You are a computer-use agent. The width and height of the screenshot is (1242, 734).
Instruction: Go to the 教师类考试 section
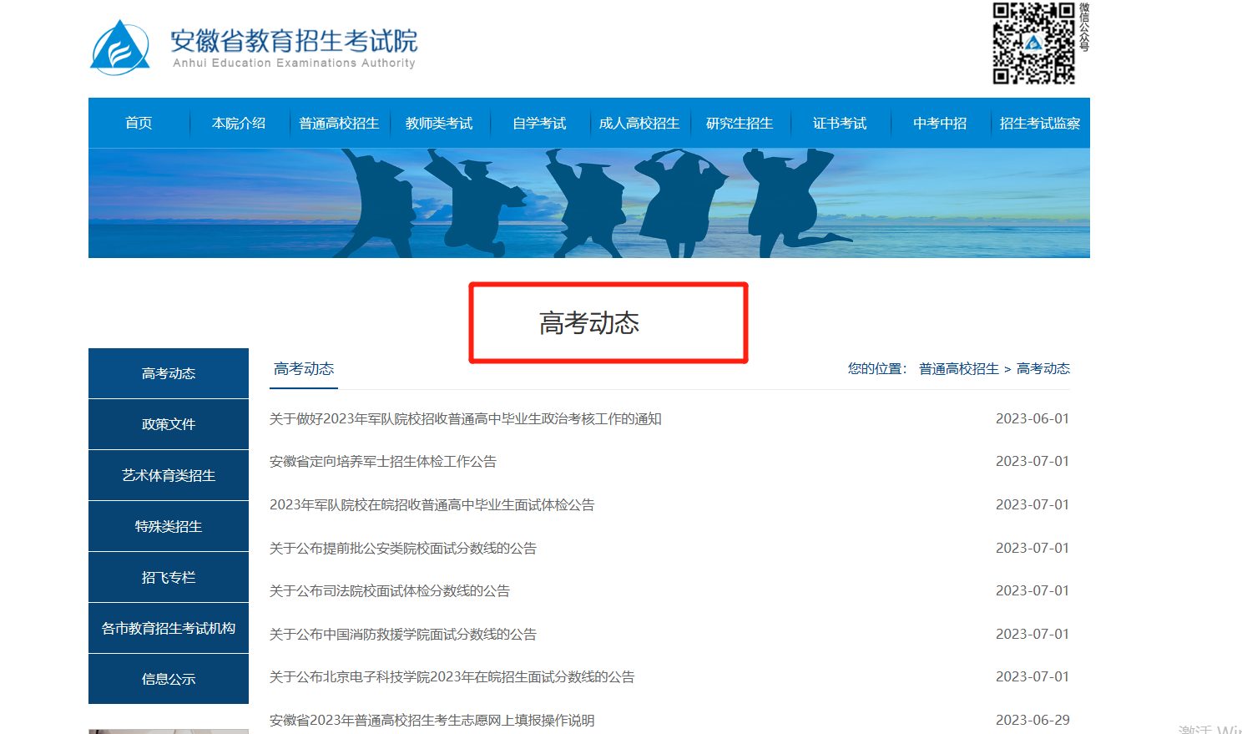click(x=439, y=124)
